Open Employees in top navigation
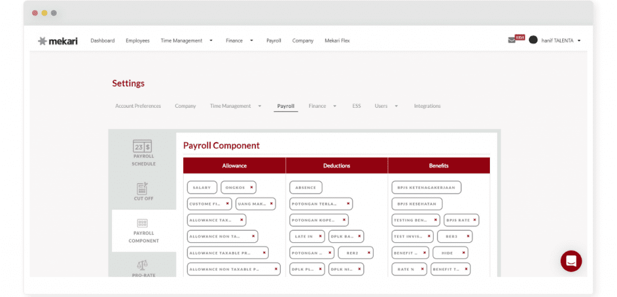Screen dimensions: 617x297 138,40
